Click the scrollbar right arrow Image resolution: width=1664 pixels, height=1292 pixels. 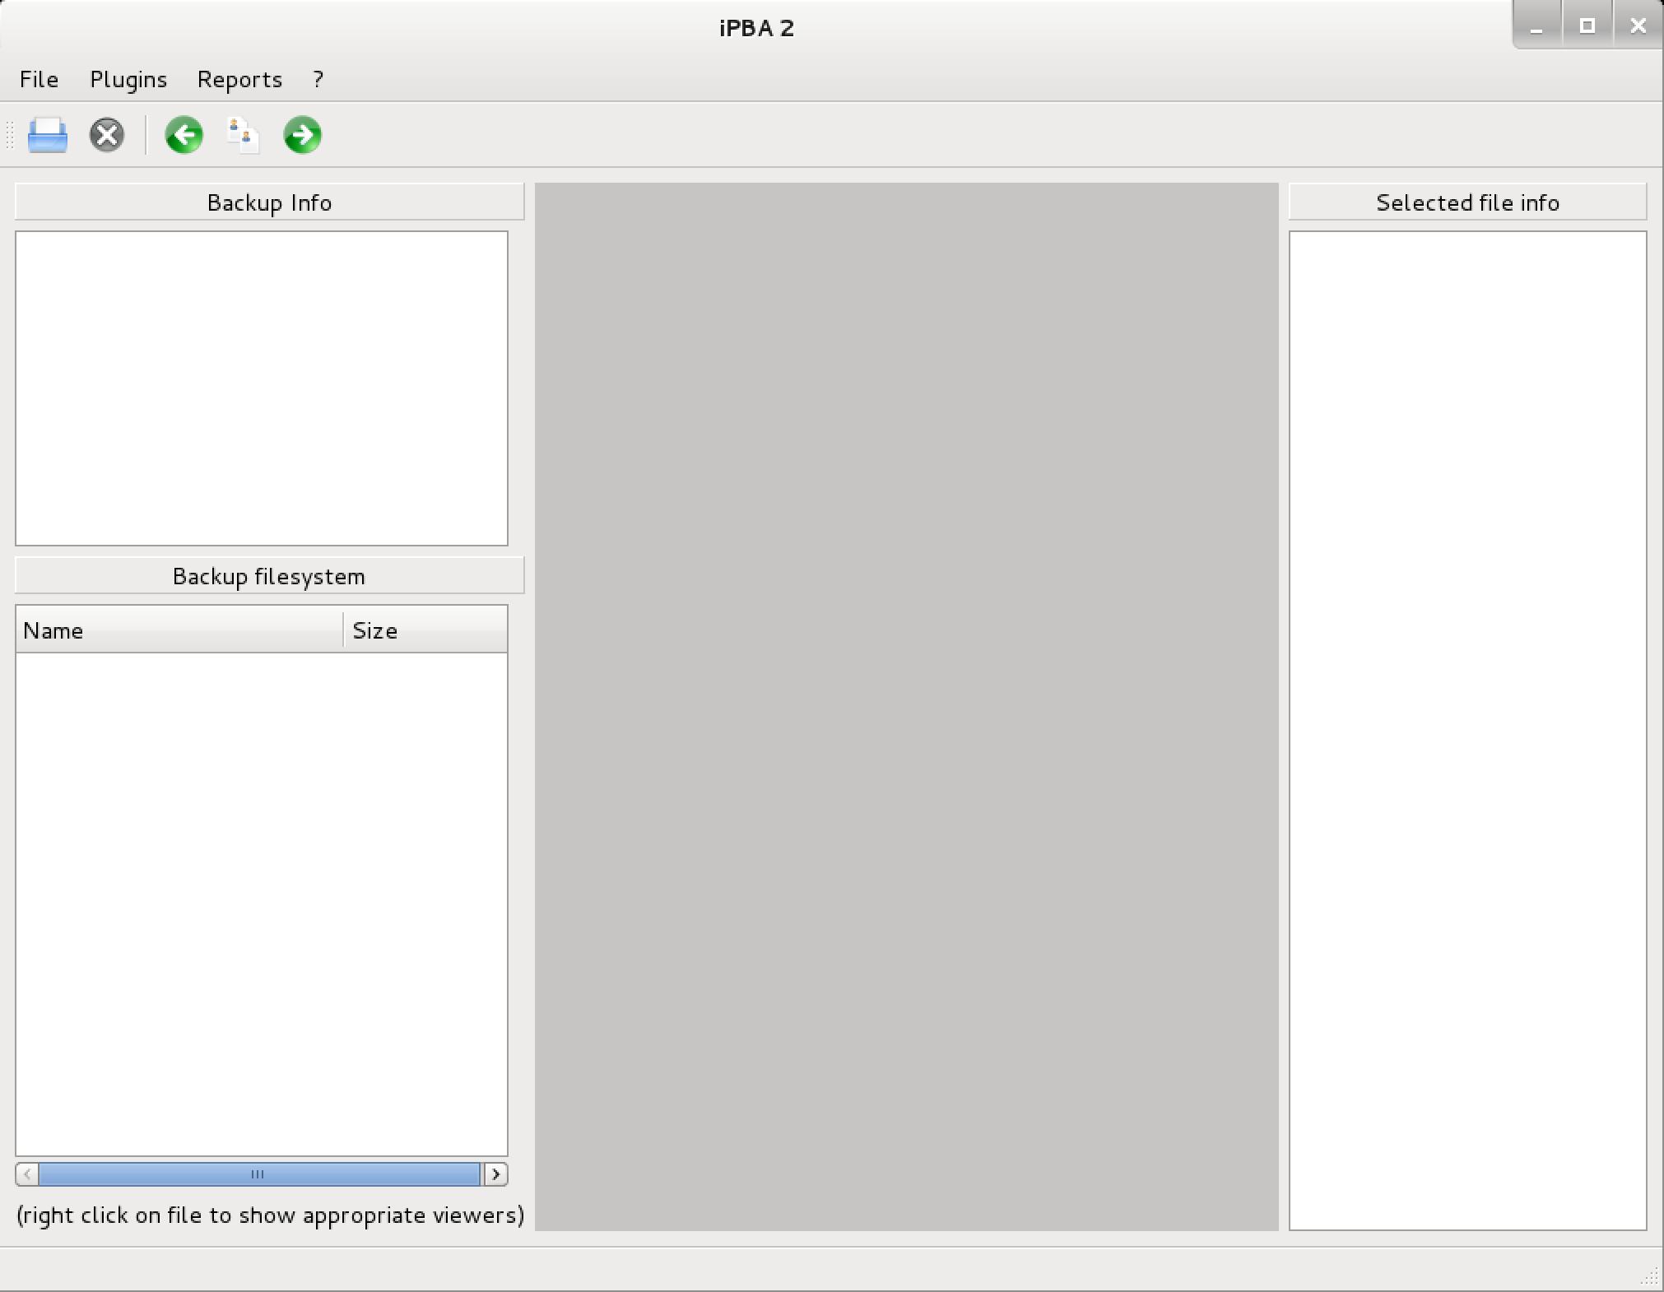point(495,1174)
